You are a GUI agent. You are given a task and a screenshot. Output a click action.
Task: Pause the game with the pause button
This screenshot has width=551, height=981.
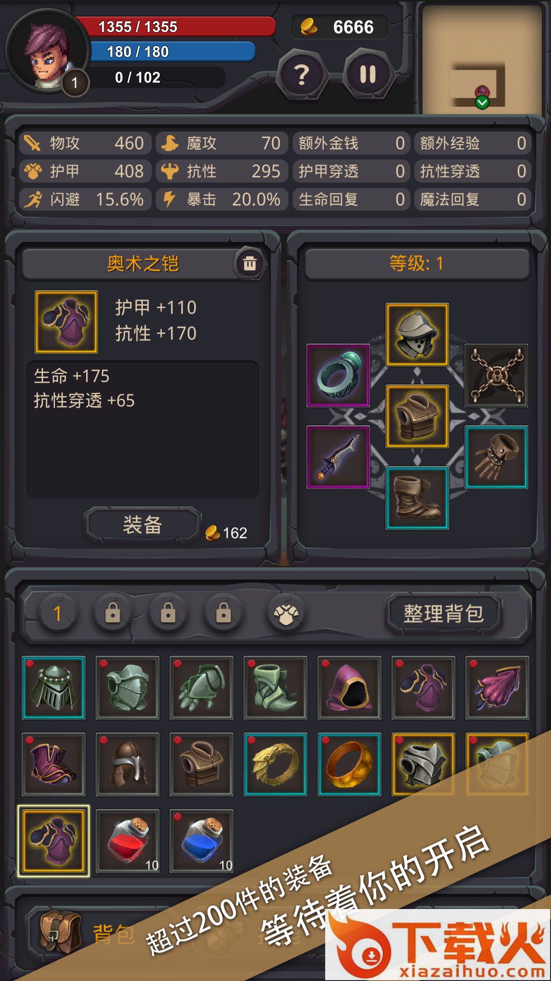368,75
